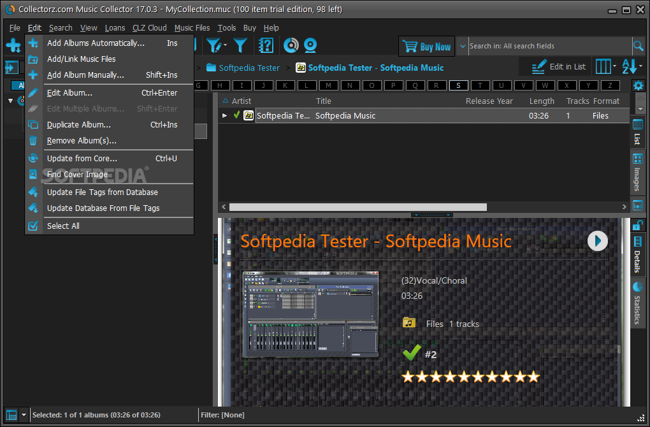Choose Add/Link Music Files menu entry

[x=110, y=59]
